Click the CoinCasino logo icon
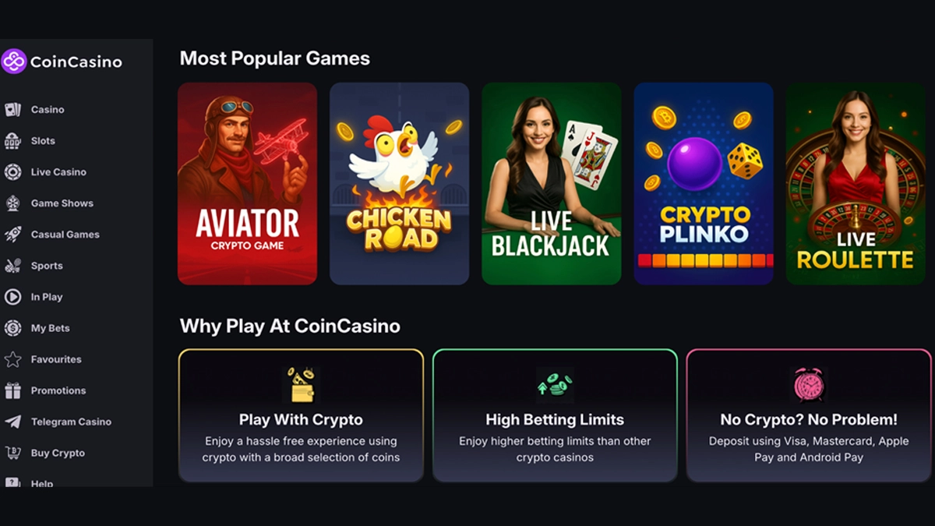 click(14, 61)
